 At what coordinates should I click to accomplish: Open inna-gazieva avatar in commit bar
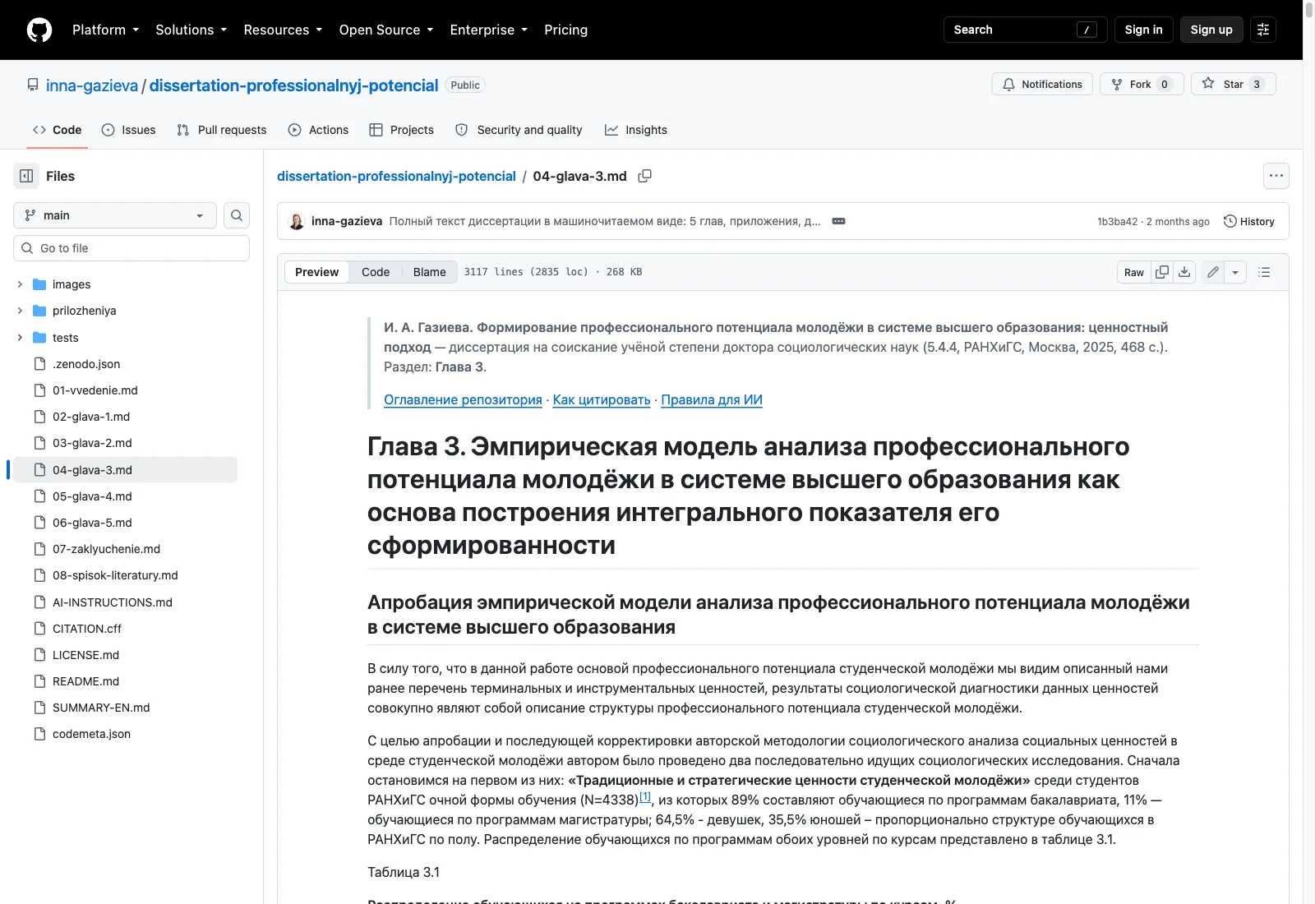(297, 221)
